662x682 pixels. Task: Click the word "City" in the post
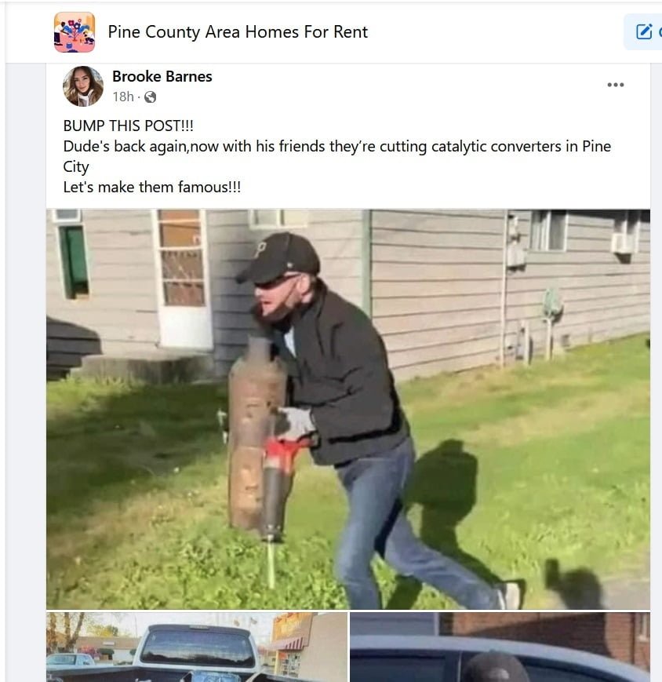tap(76, 166)
